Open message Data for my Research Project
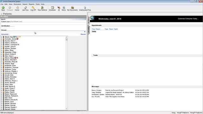The height and width of the screenshot is (114, 203). click(x=115, y=90)
